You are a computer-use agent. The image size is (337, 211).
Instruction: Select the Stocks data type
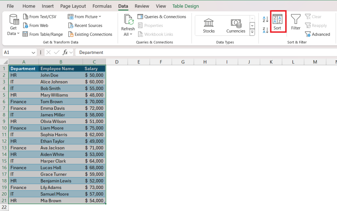point(209,26)
